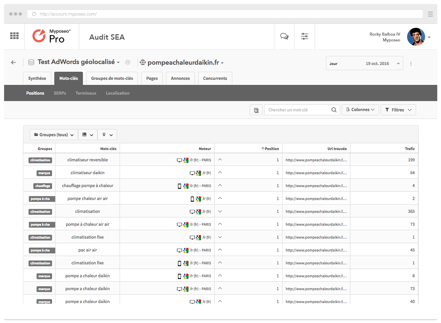Sort by the Url trouvée column header
Image resolution: width=441 pixels, height=323 pixels.
pyautogui.click(x=337, y=149)
